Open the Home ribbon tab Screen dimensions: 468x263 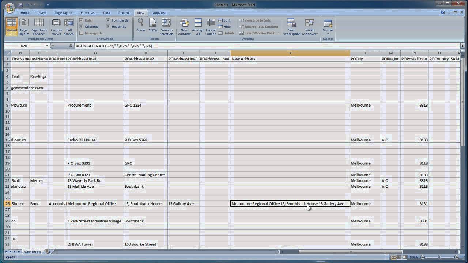25,13
